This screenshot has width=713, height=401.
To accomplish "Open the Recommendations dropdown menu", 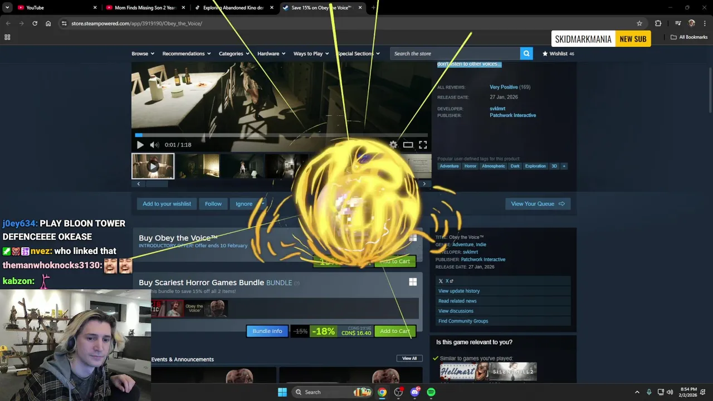I will tap(187, 53).
